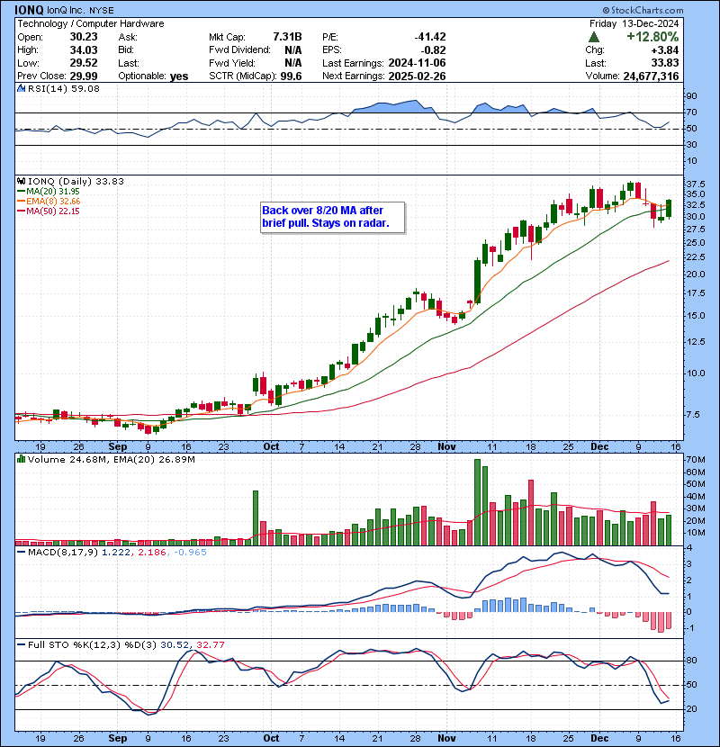The height and width of the screenshot is (747, 720).
Task: Click the High value 34.03
Action: tap(84, 50)
